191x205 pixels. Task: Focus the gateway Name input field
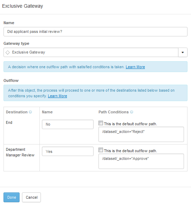[x=96, y=31]
